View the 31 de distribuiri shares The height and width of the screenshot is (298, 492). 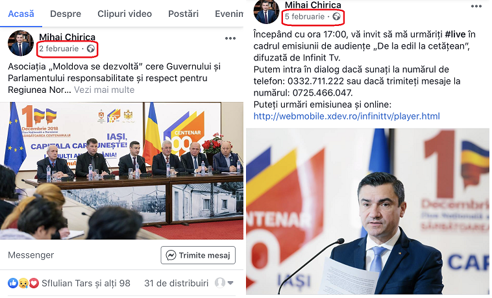coord(177,283)
